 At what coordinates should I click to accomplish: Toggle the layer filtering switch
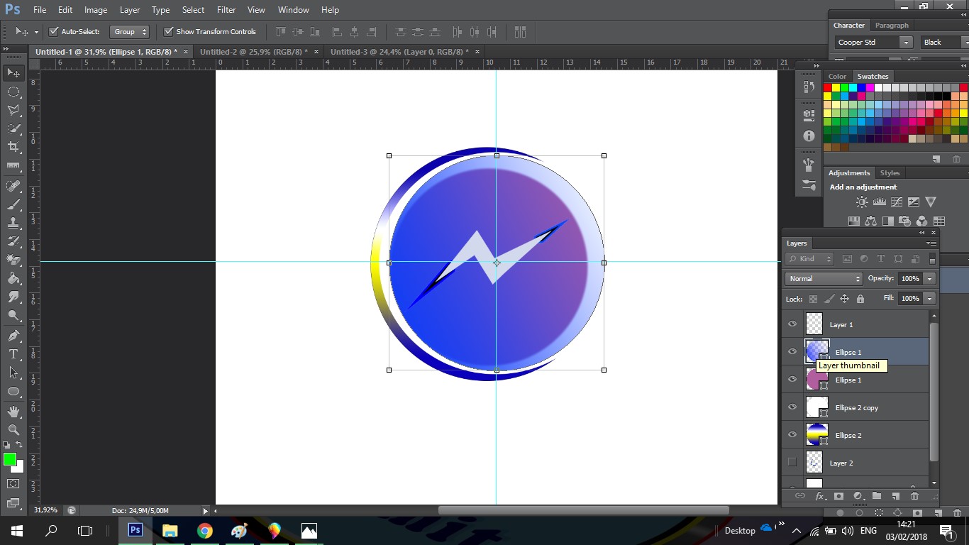932,259
